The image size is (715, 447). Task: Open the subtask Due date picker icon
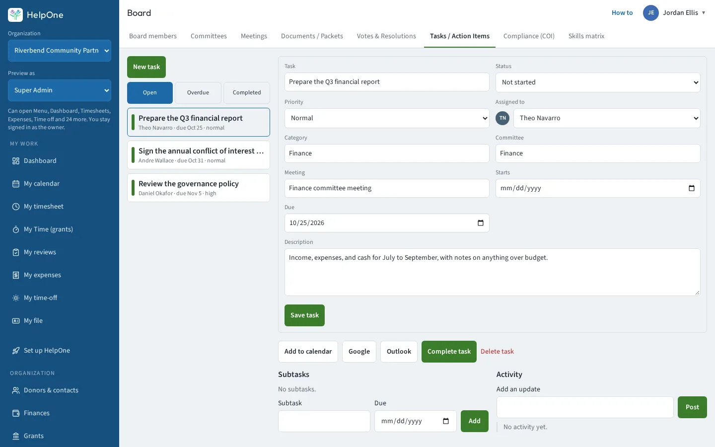(446, 421)
